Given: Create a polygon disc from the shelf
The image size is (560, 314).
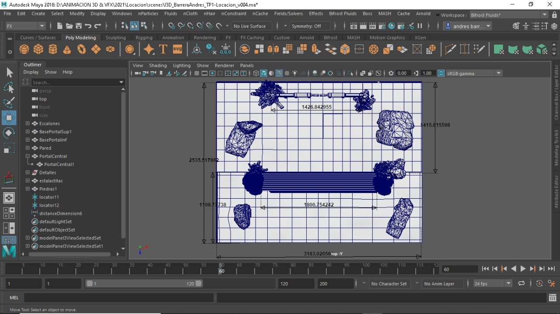Looking at the screenshot, I should [110, 49].
